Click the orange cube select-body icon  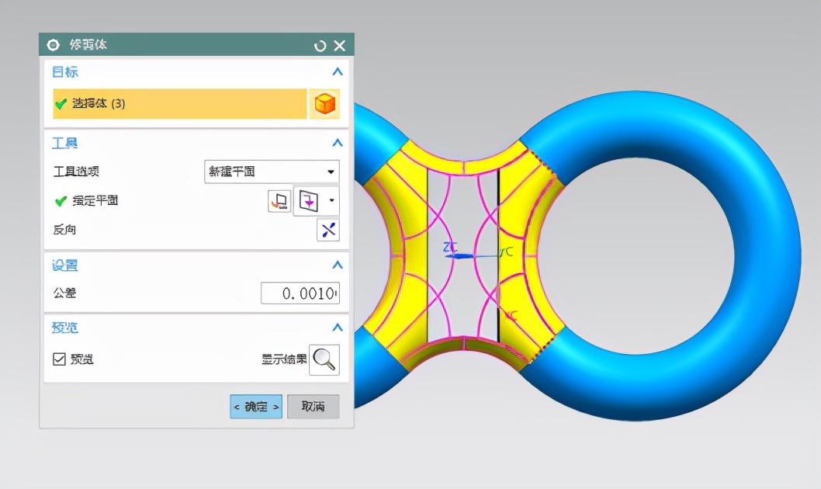tap(324, 104)
